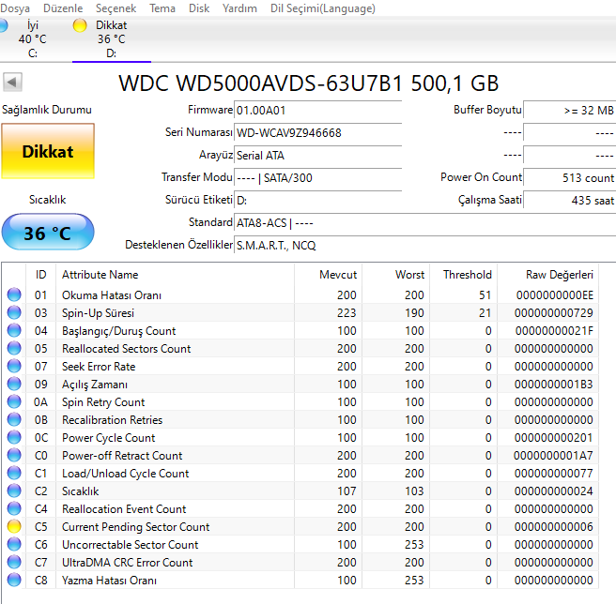Click the blue status icon for Recalibration Retries

(14, 419)
